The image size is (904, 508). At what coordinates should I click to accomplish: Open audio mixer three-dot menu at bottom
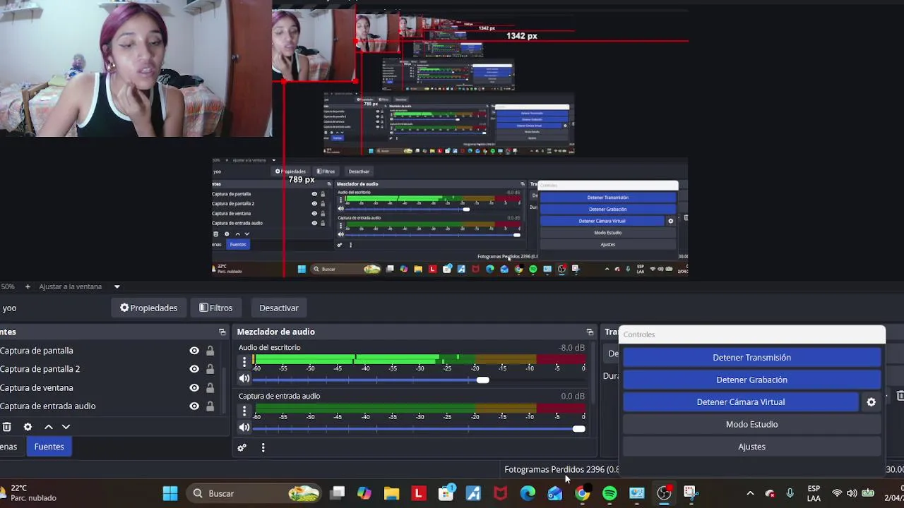(x=263, y=447)
